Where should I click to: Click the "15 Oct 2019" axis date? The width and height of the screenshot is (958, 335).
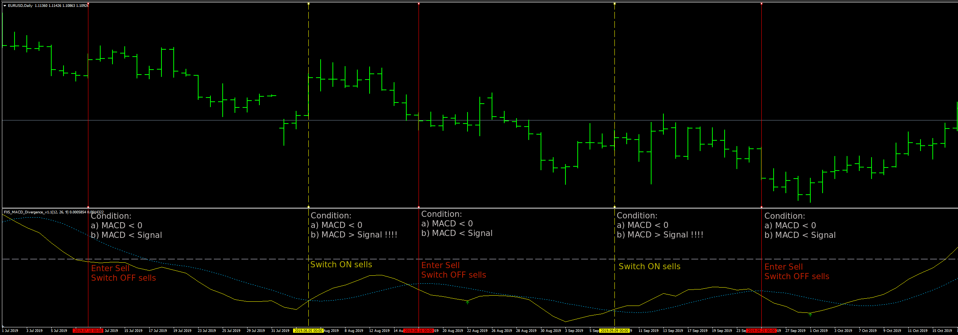942,330
